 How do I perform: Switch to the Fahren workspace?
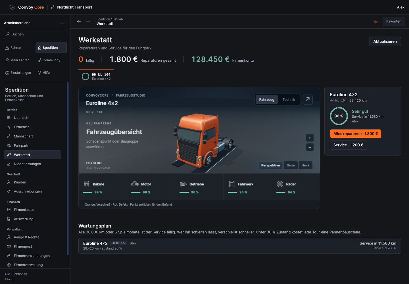coord(19,48)
